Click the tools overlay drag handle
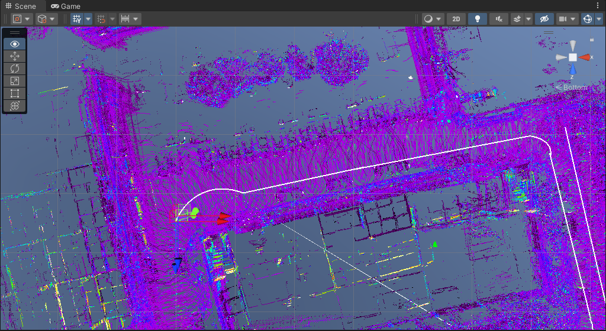Viewport: 606px width, 331px height. (x=15, y=33)
